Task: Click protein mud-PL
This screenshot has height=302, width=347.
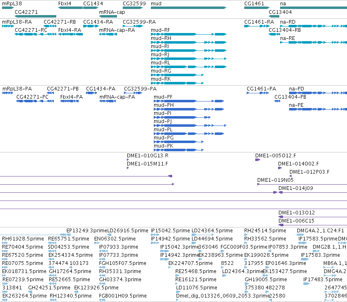Action: pyautogui.click(x=189, y=134)
